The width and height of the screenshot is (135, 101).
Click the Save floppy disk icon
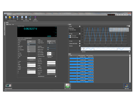14,17
